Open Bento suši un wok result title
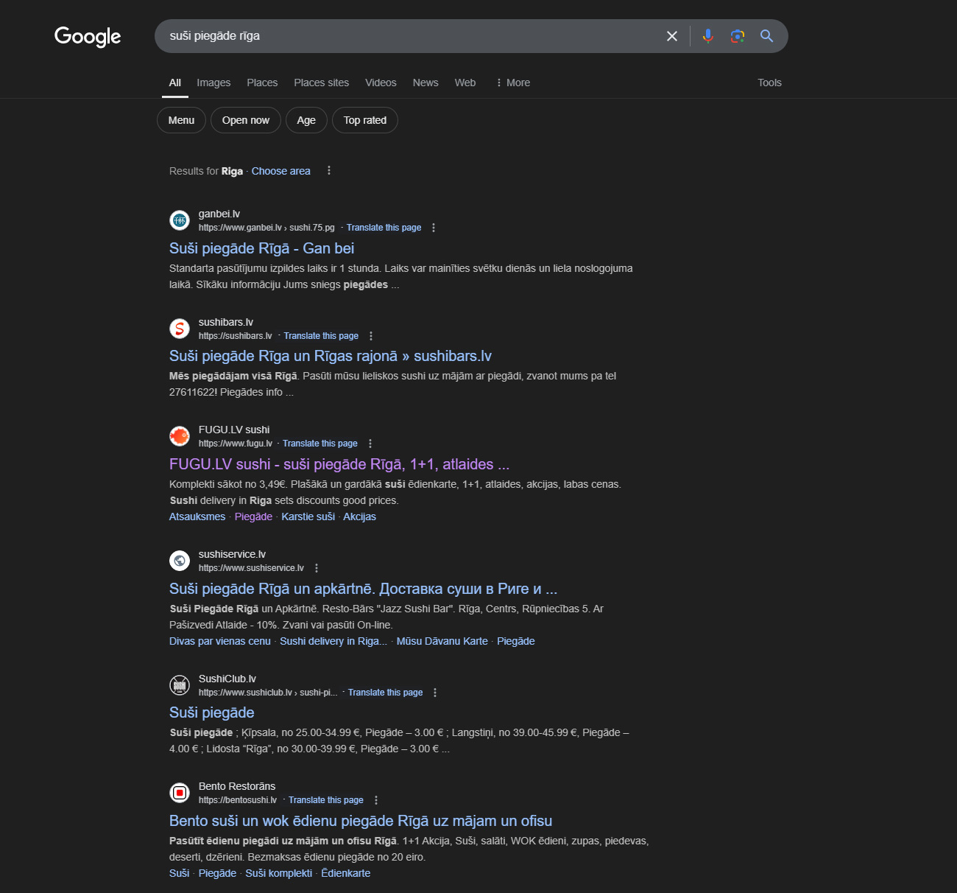The width and height of the screenshot is (957, 893). pyautogui.click(x=361, y=821)
